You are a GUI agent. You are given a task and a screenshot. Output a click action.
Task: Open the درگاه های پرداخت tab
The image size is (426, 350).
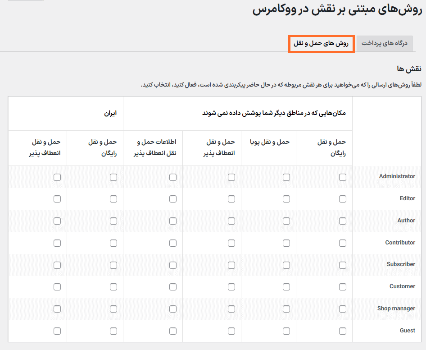(x=384, y=43)
